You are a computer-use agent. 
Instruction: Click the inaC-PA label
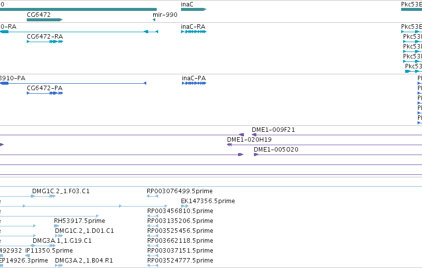pyautogui.click(x=194, y=78)
